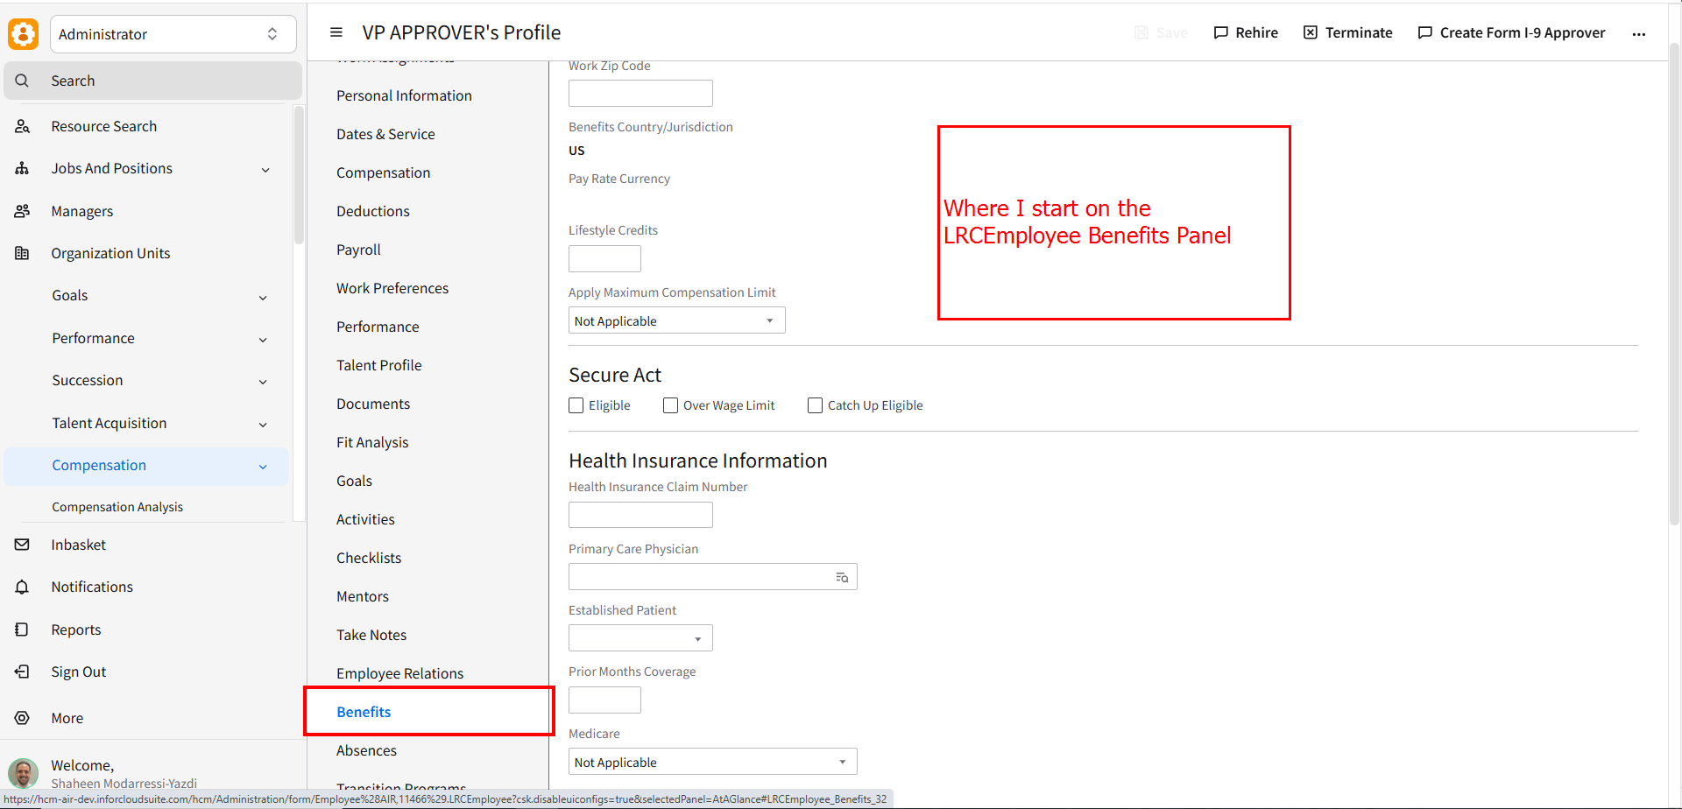Viewport: 1682px width, 809px height.
Task: Check the Eligible checkbox under Secure Act
Action: pyautogui.click(x=576, y=405)
